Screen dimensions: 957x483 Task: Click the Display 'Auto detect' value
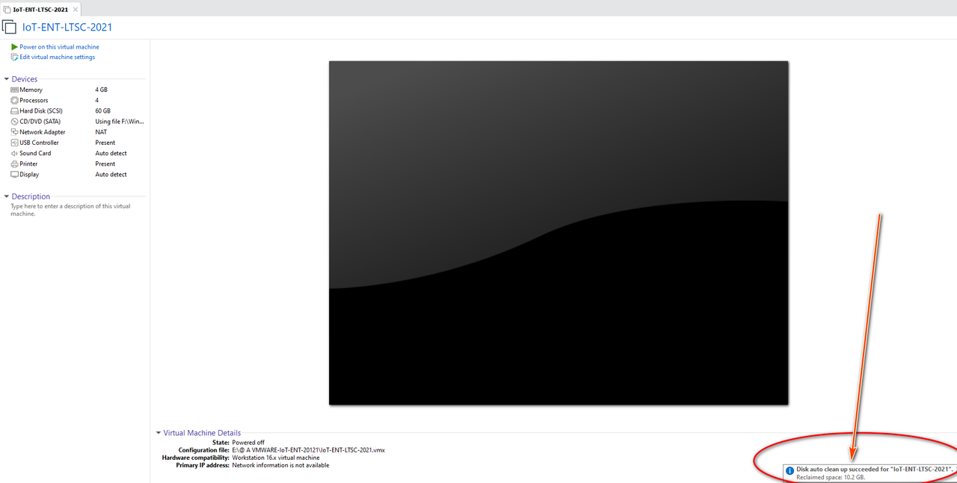click(x=111, y=174)
